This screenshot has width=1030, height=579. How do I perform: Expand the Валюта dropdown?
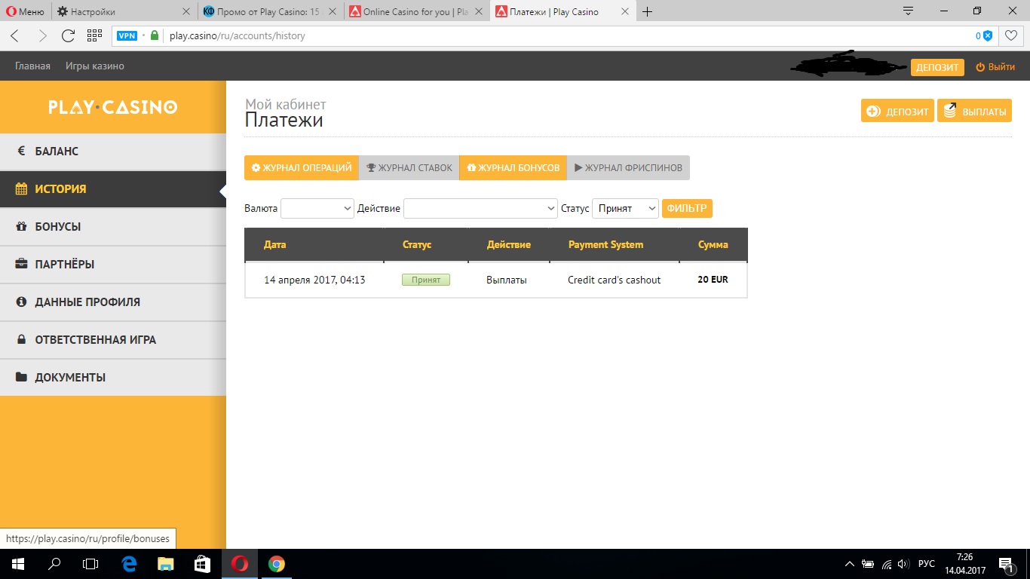pos(317,208)
